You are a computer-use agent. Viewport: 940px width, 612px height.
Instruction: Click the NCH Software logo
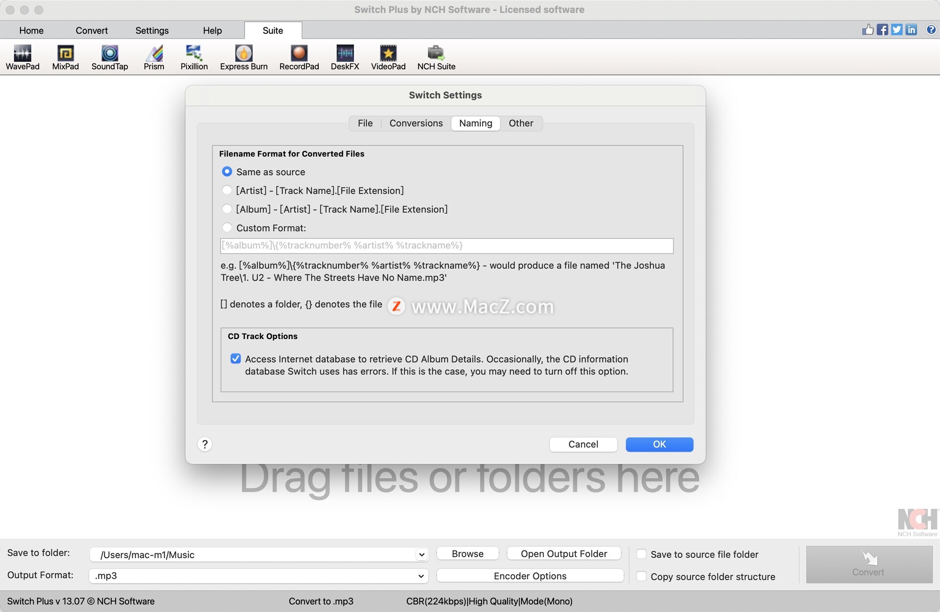pyautogui.click(x=917, y=522)
